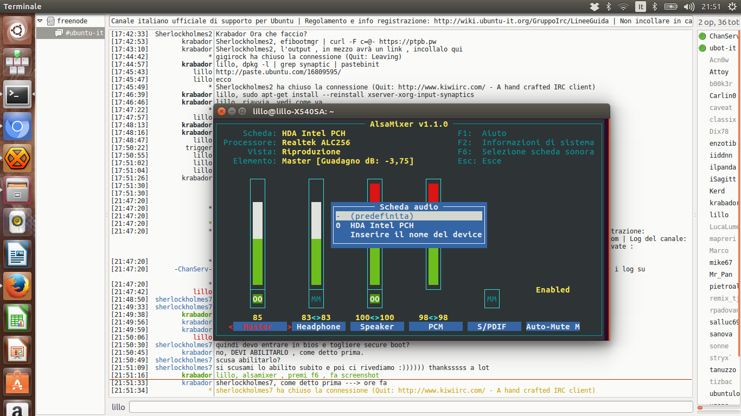Click the PCM volume bar
The height and width of the screenshot is (416, 741).
click(x=433, y=233)
